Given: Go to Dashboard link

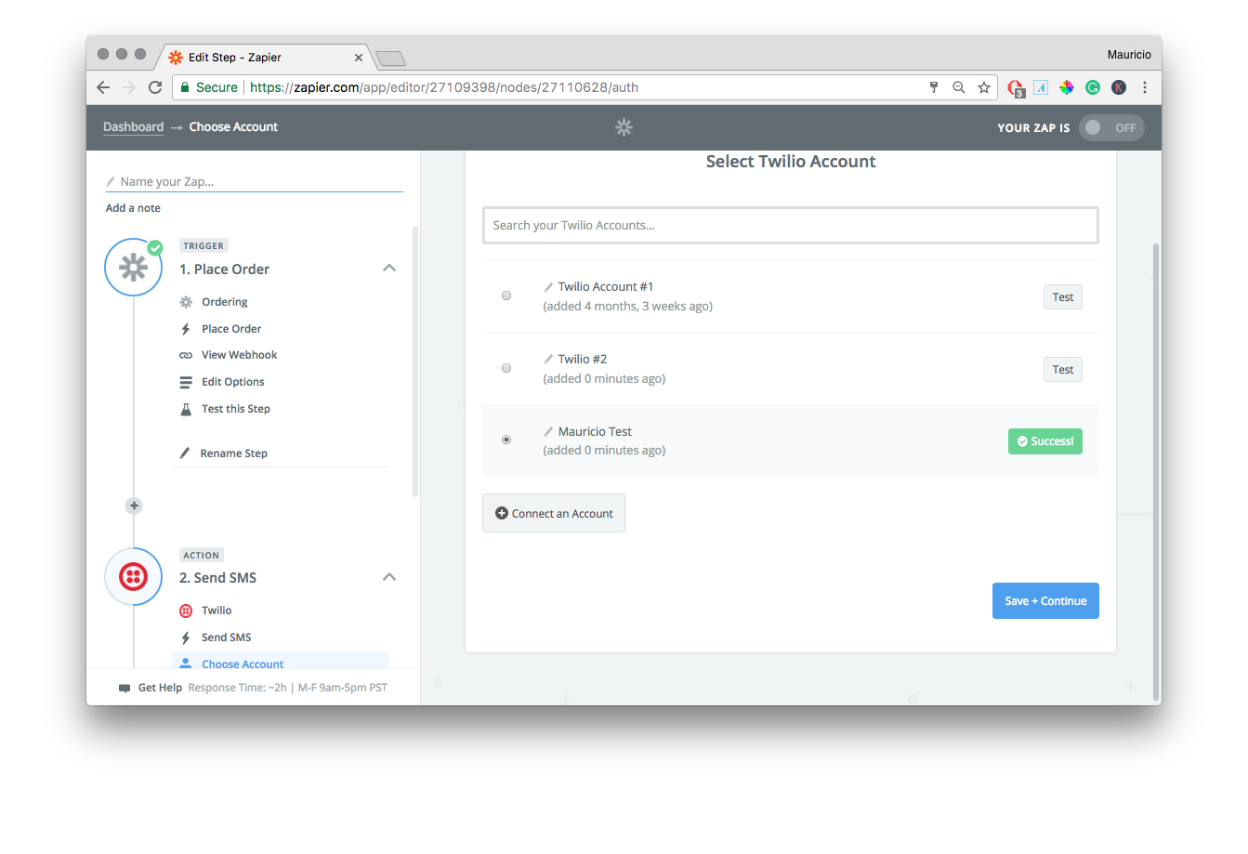Looking at the screenshot, I should [x=133, y=127].
